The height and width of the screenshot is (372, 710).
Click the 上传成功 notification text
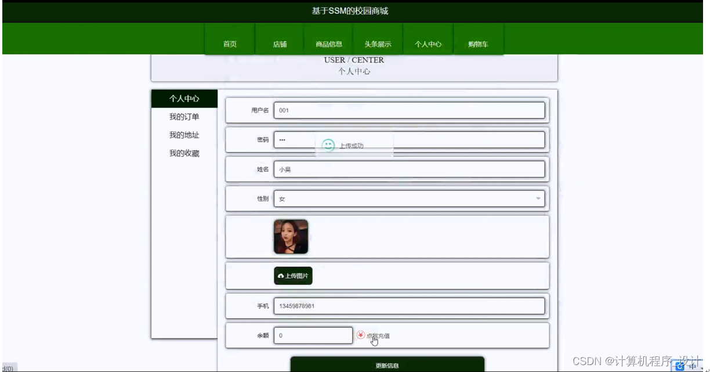(352, 146)
